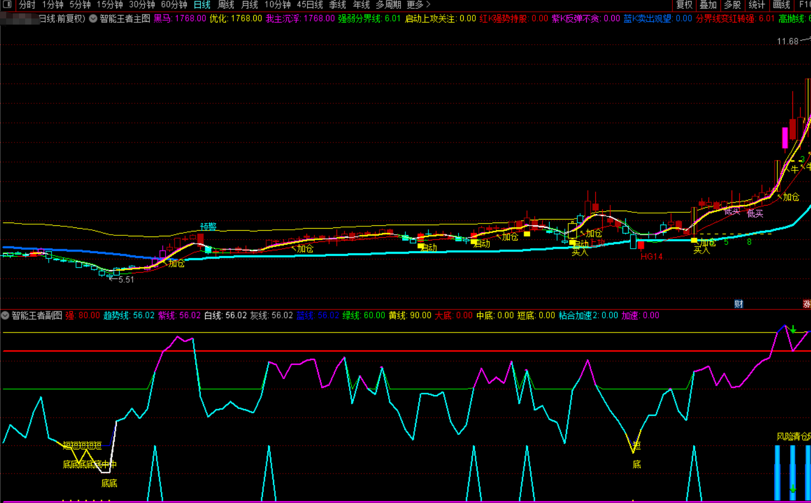
Task: Click the 大底: 0.00 sub-chart value
Action: pos(454,315)
